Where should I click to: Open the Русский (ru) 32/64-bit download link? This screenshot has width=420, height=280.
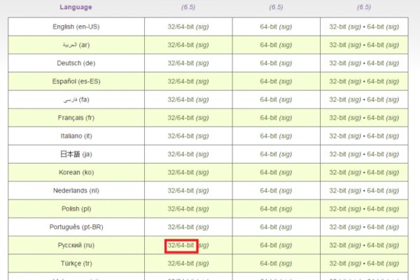coord(181,245)
